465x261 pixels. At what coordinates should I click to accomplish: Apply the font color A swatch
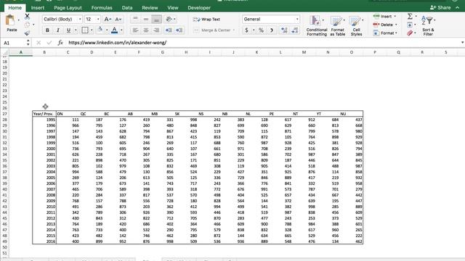pos(115,30)
